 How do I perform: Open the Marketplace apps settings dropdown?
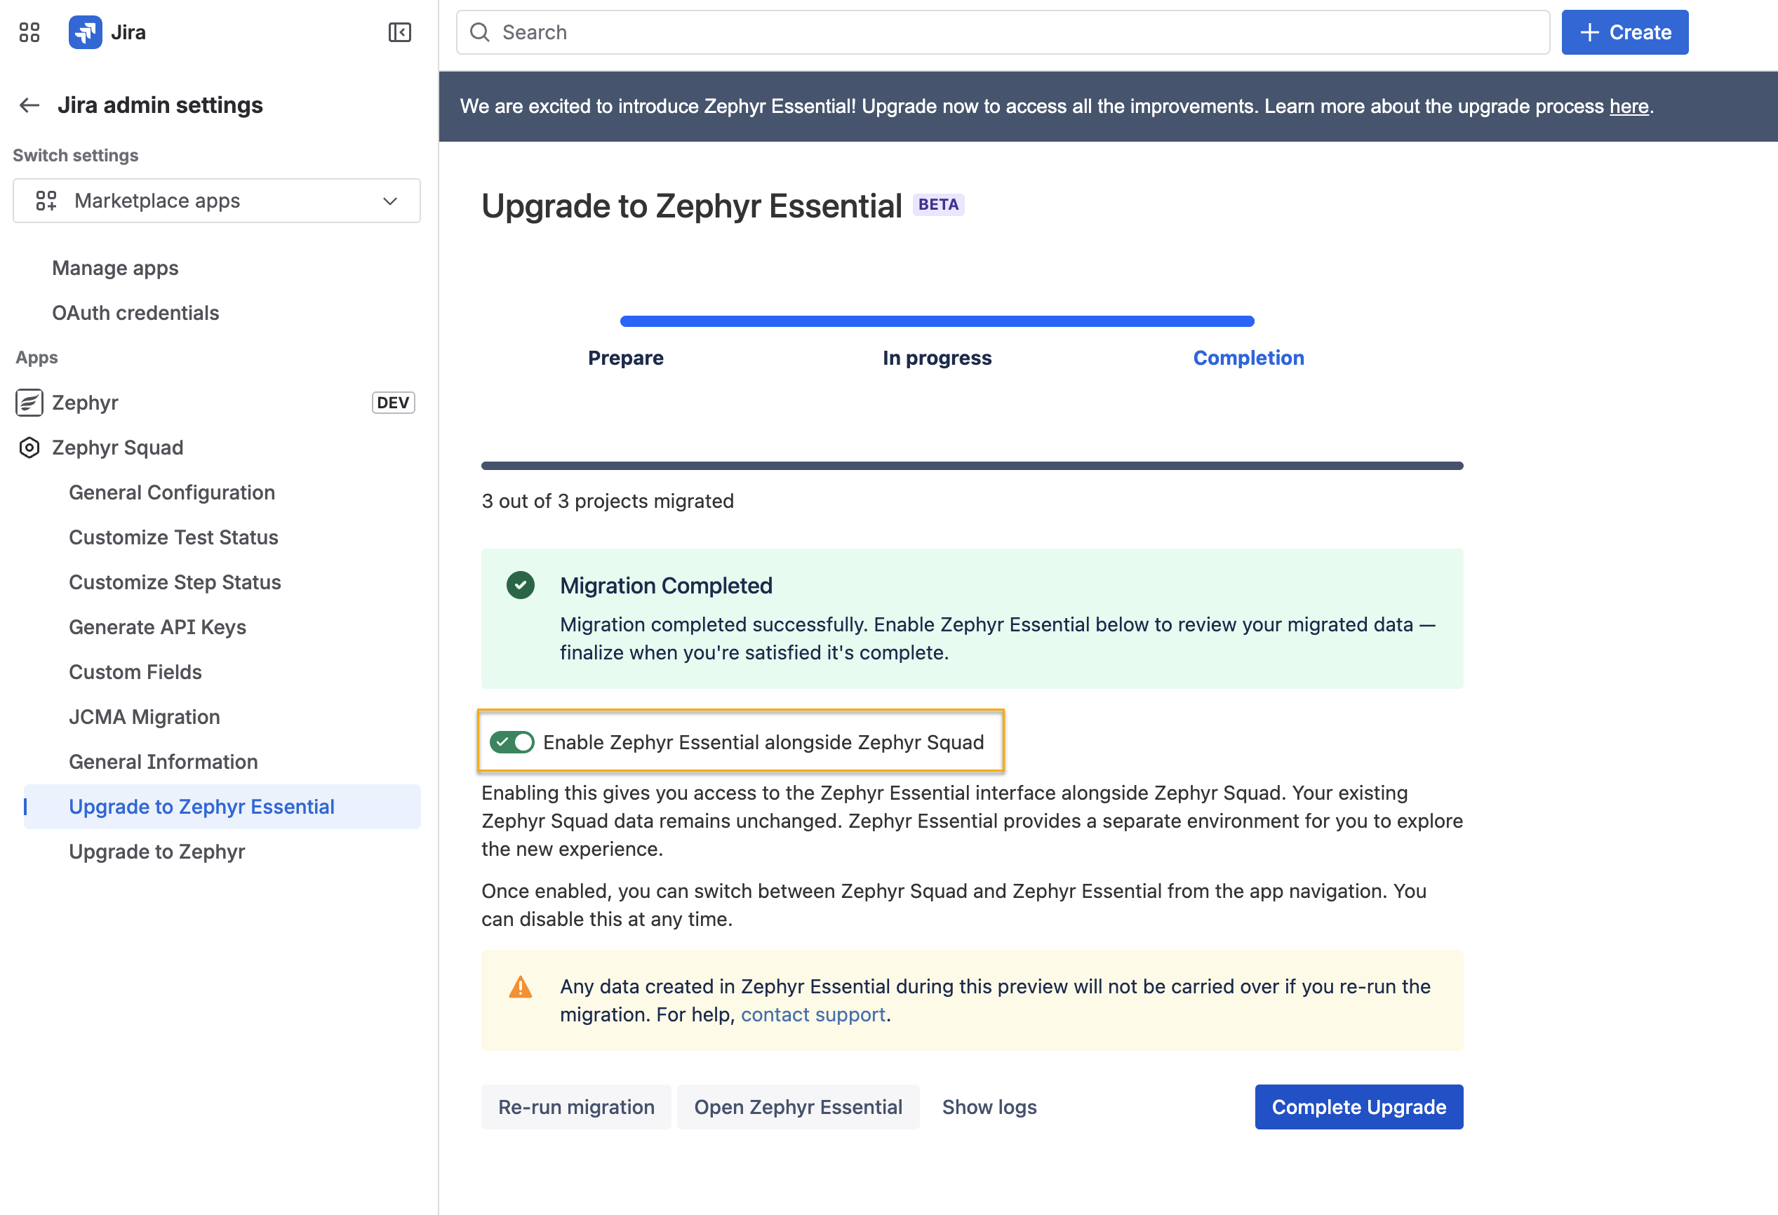tap(217, 201)
